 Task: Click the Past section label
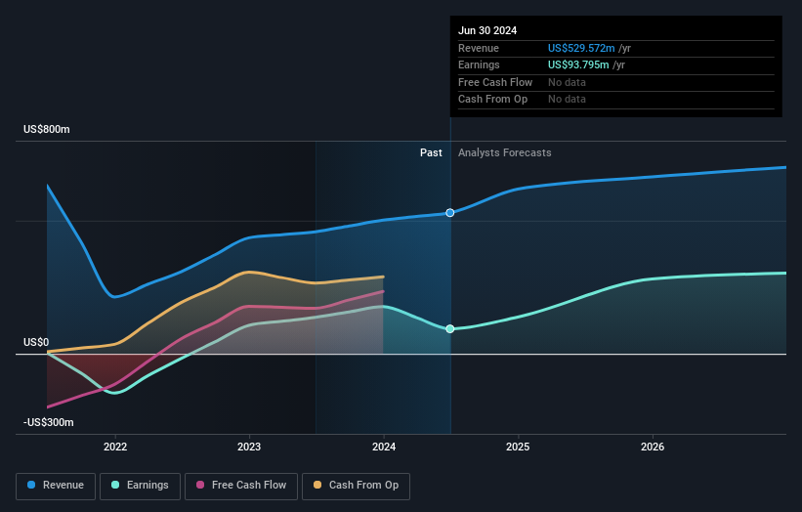coord(431,153)
